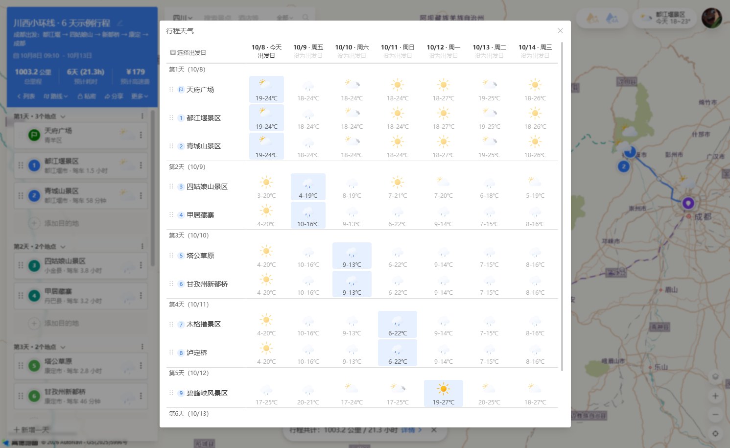Click the drag handle beside 天府广场 weather row

(171, 90)
